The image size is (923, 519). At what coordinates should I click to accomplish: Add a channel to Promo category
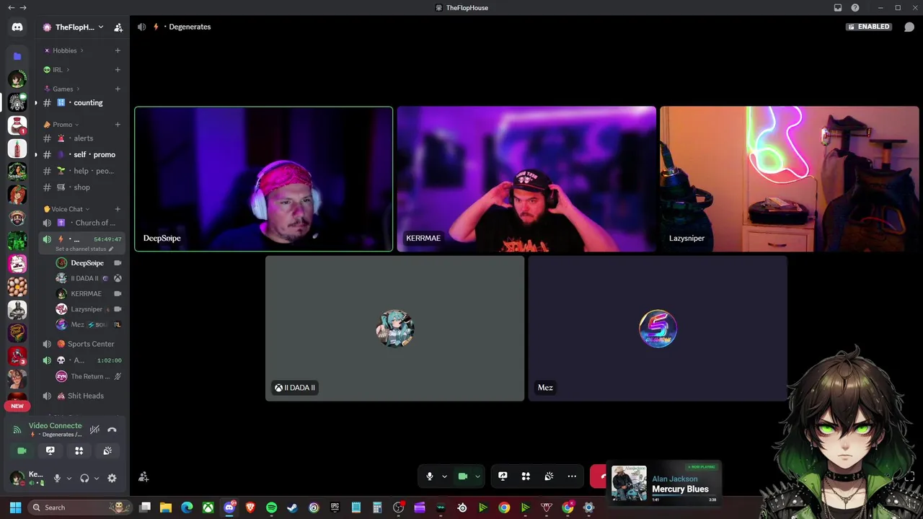pyautogui.click(x=118, y=125)
